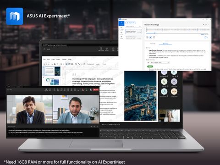The width and height of the screenshot is (220, 165).
Task: Open third sidebar icon in ExpertMeet
Action: click(x=121, y=33)
